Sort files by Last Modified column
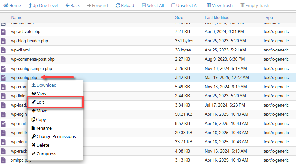Image resolution: width=296 pixels, height=164 pixels. pos(217,17)
